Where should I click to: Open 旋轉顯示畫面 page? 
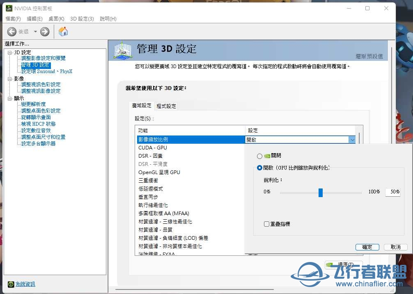coord(36,117)
